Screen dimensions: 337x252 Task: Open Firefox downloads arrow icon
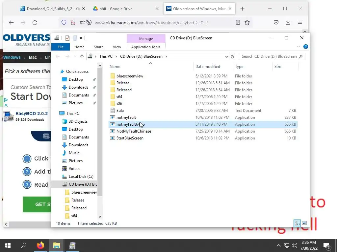[288, 22]
